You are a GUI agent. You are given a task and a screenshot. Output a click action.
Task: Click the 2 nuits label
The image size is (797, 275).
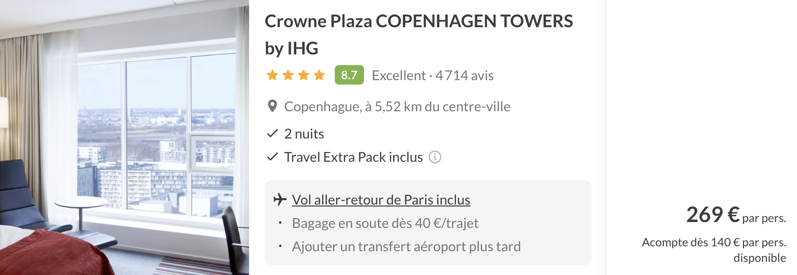[304, 134]
